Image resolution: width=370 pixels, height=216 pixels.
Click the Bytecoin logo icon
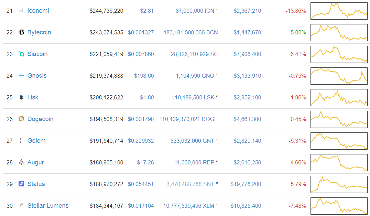(21, 32)
